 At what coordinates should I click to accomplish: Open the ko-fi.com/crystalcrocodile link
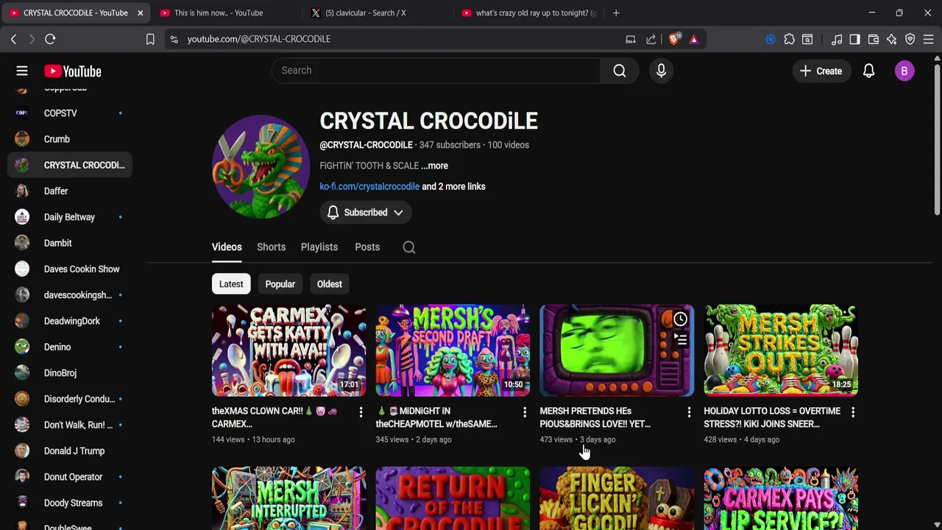pos(369,186)
